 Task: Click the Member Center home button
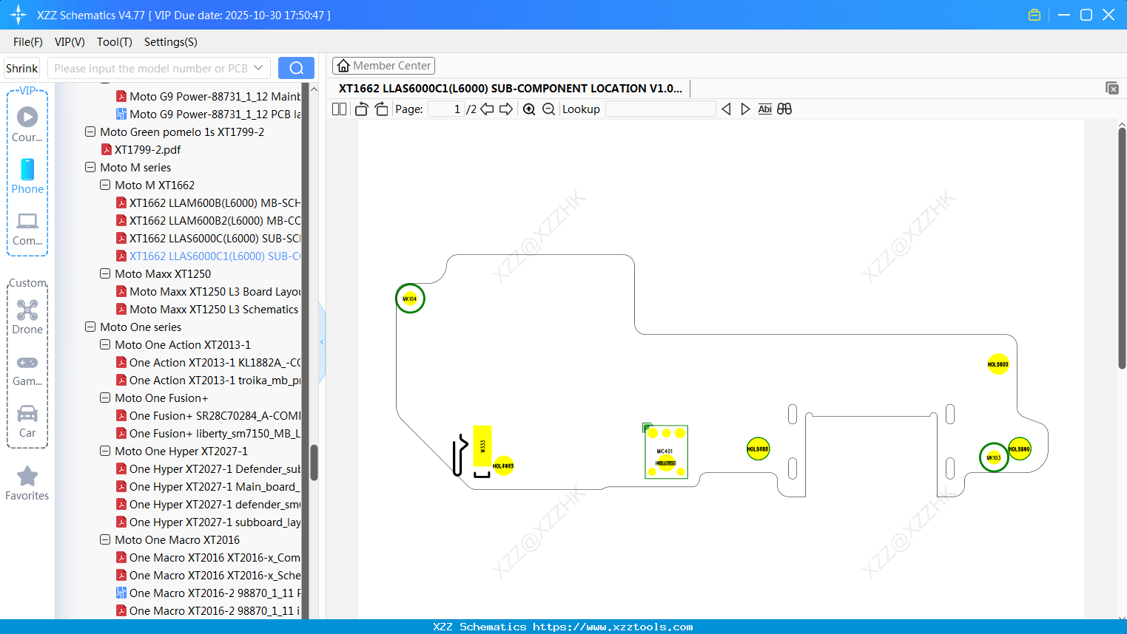383,66
